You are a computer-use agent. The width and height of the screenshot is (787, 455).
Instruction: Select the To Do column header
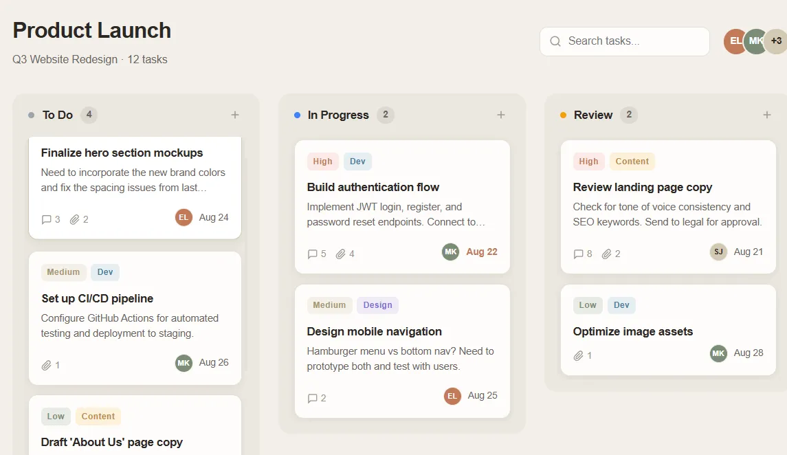pos(58,115)
